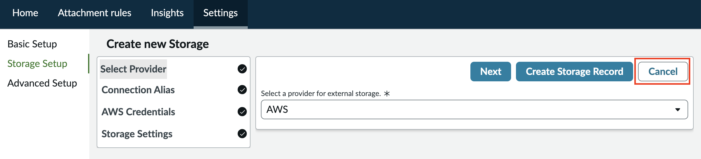Select the AWS provider combo box
This screenshot has height=159, width=701.
tap(474, 109)
